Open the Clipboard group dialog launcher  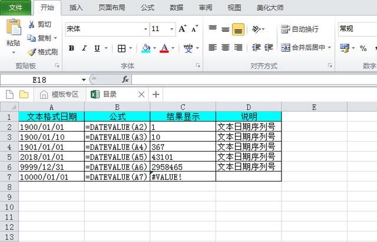57,65
